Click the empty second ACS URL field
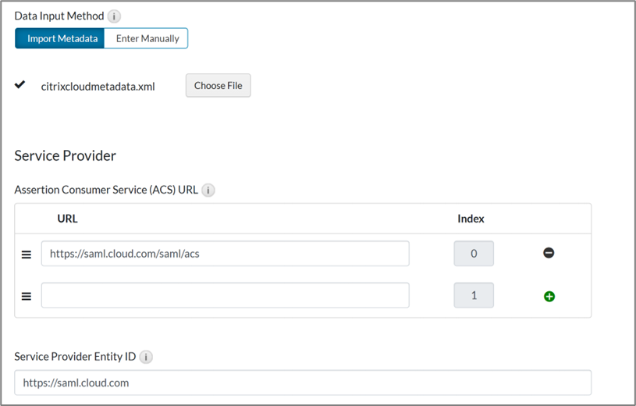636x406 pixels. point(225,295)
